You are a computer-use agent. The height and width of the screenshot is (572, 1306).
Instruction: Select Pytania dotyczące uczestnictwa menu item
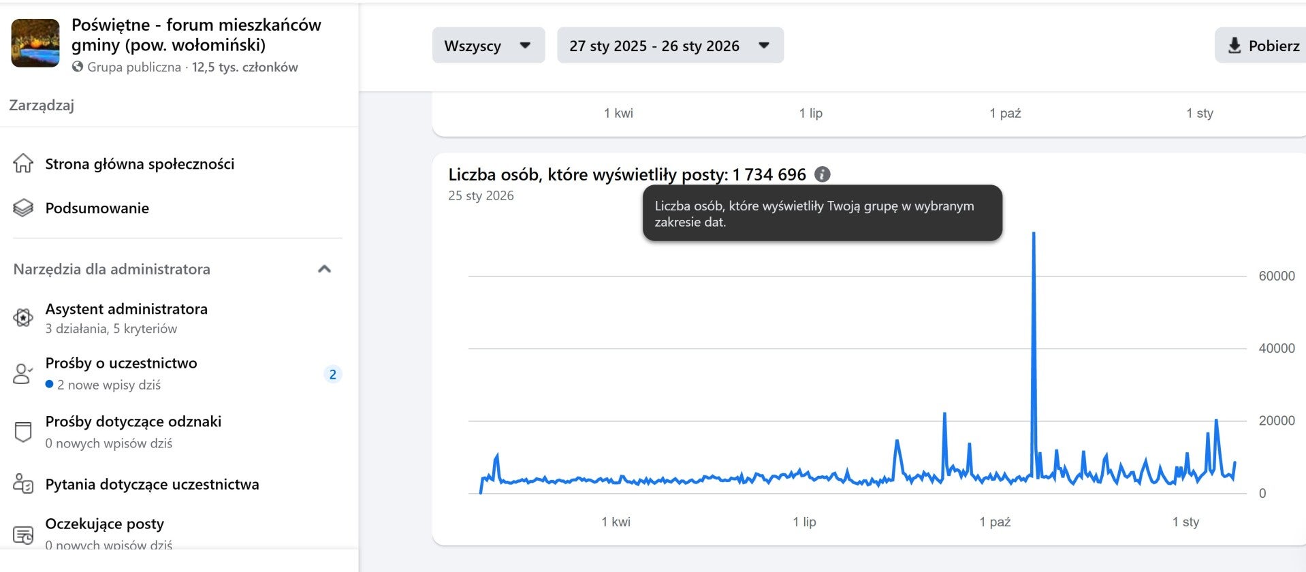(x=152, y=484)
